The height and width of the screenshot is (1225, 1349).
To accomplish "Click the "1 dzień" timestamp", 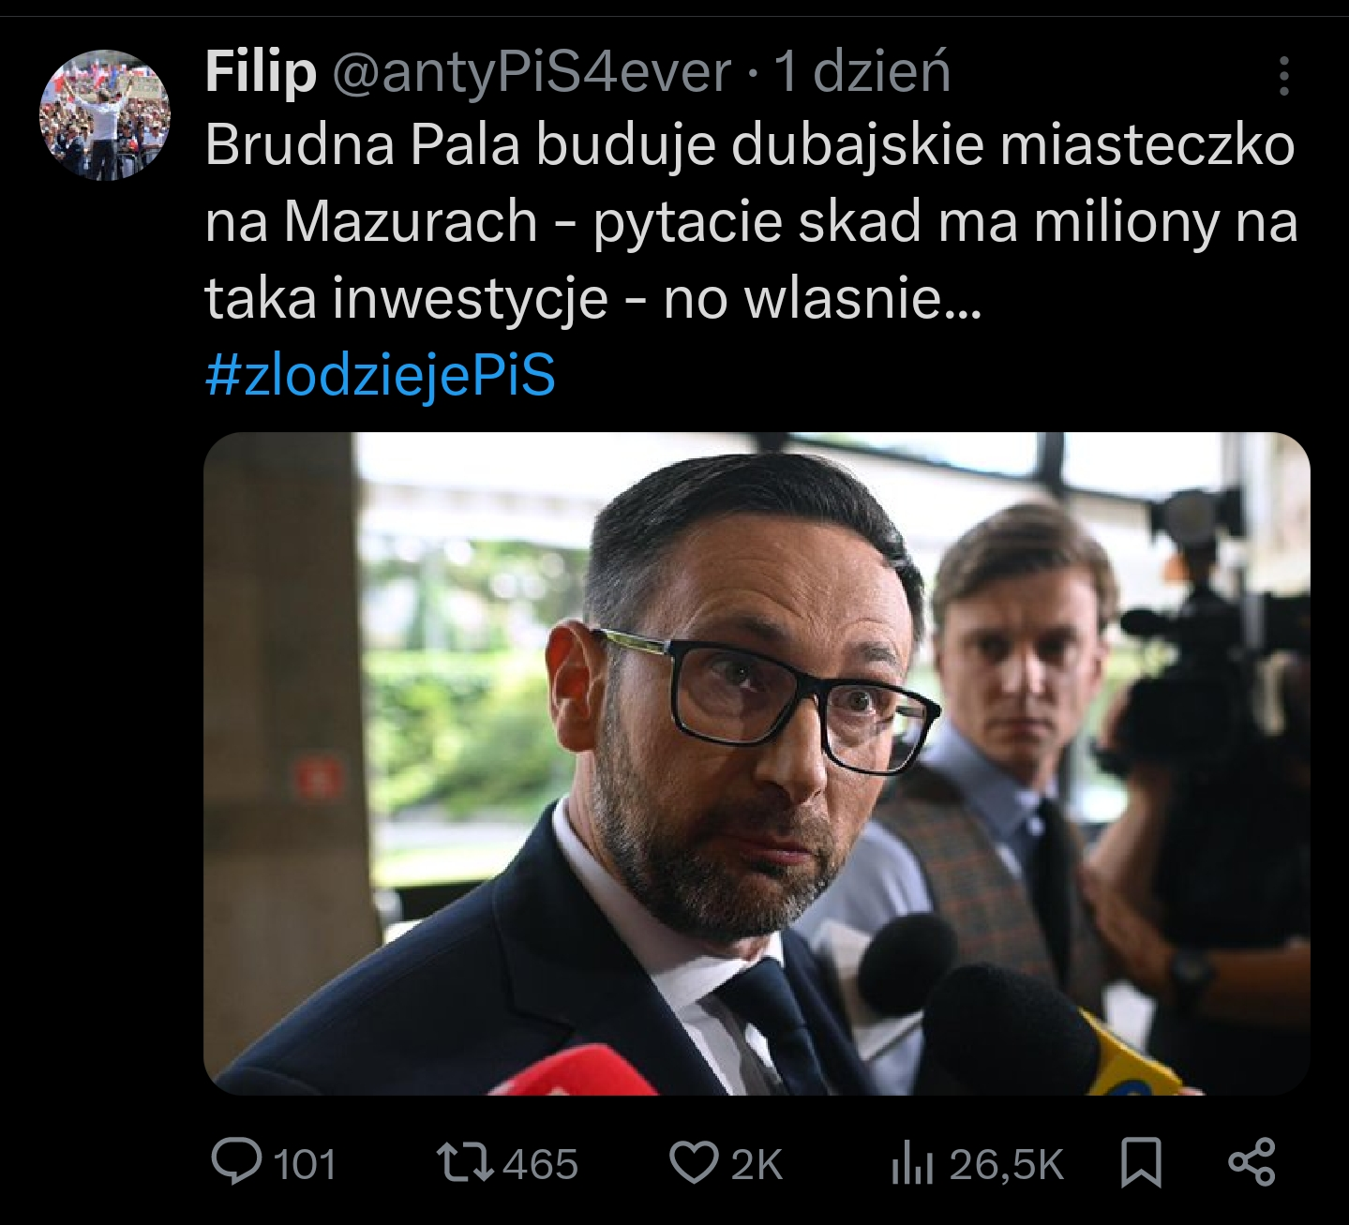I will pyautogui.click(x=862, y=72).
